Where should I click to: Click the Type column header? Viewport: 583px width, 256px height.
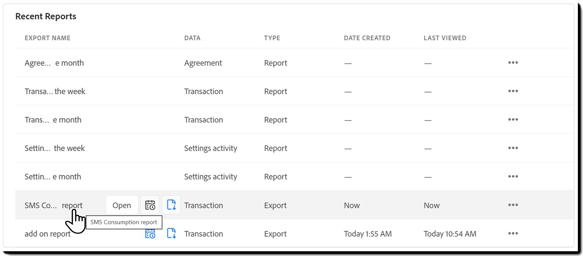pyautogui.click(x=272, y=38)
